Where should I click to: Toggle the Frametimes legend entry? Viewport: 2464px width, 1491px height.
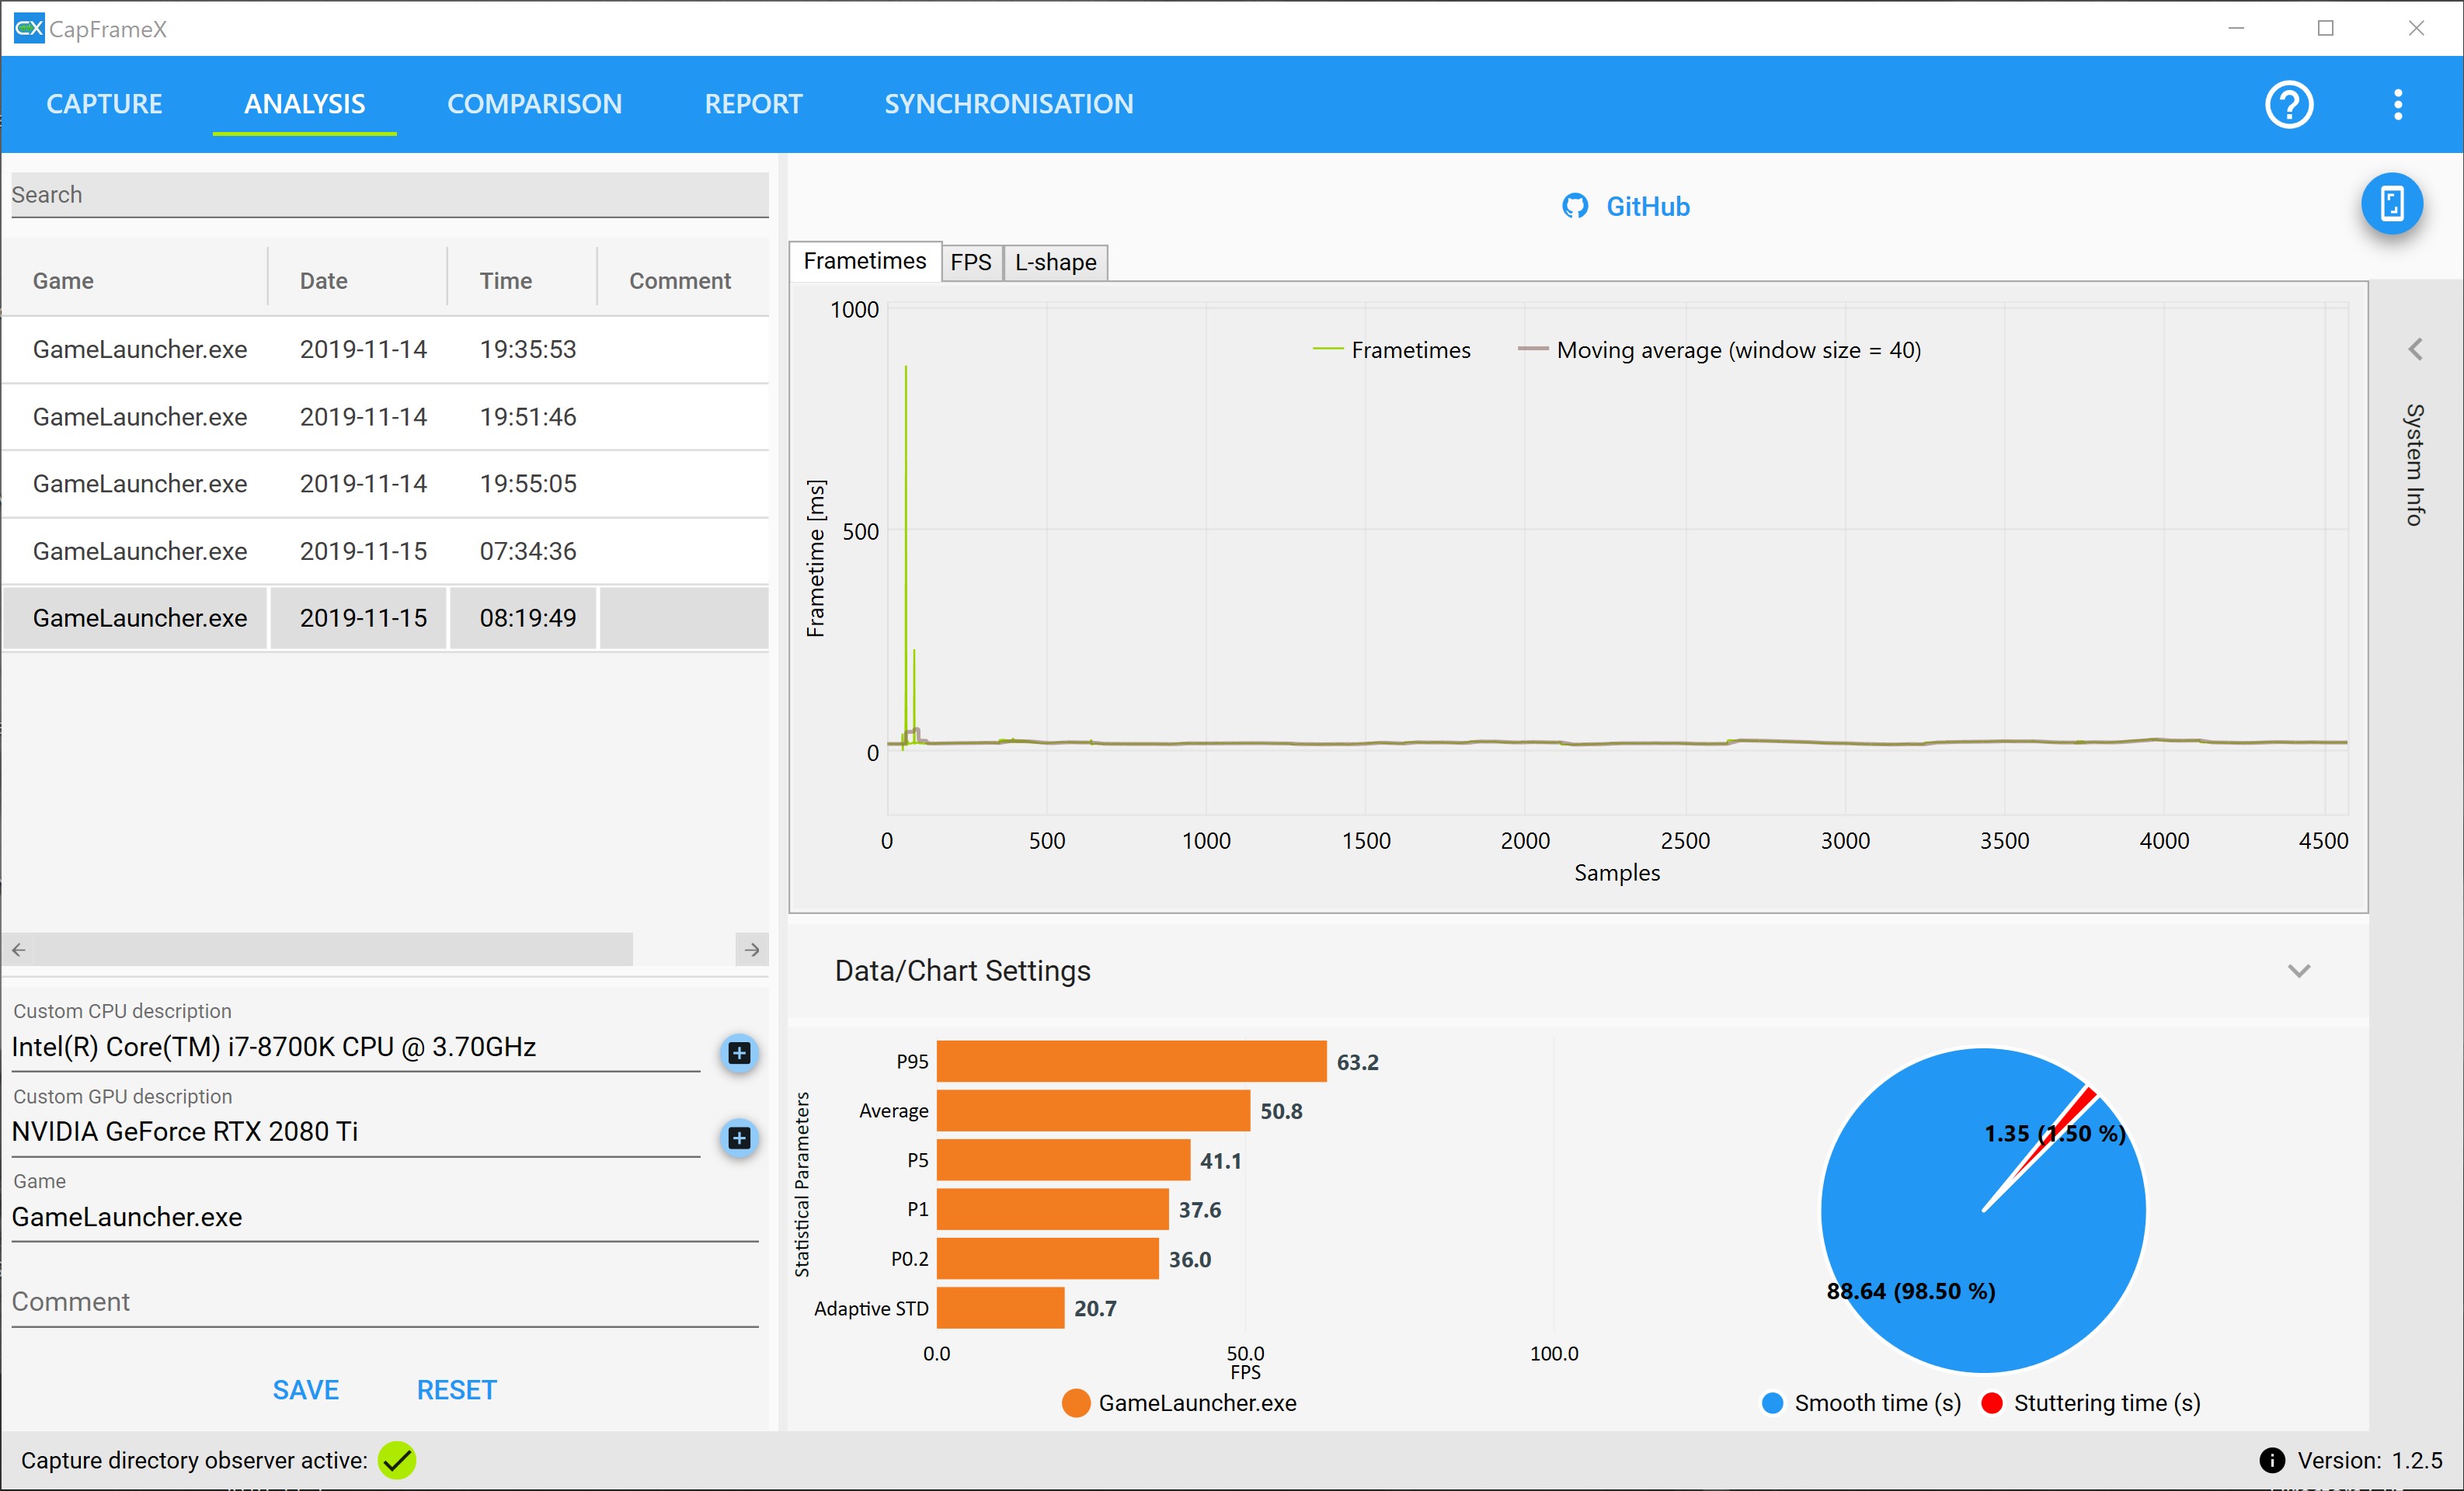1391,349
